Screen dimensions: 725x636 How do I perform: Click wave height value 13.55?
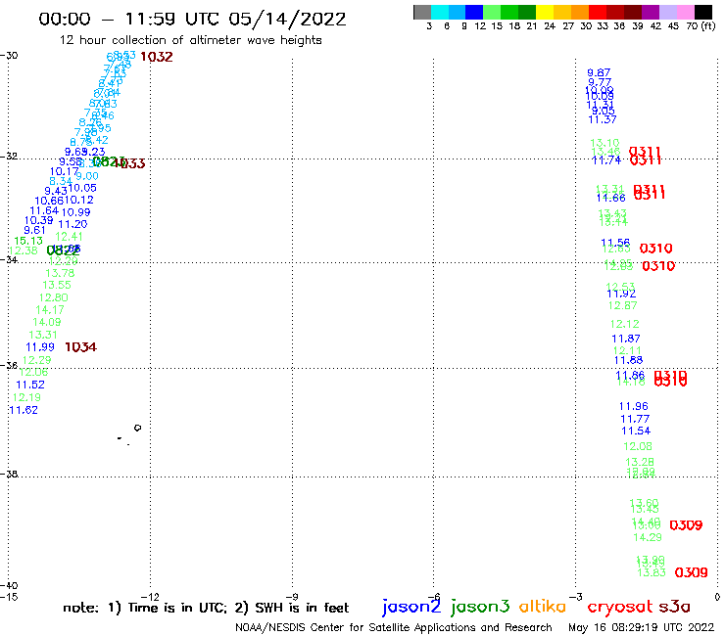pos(57,285)
